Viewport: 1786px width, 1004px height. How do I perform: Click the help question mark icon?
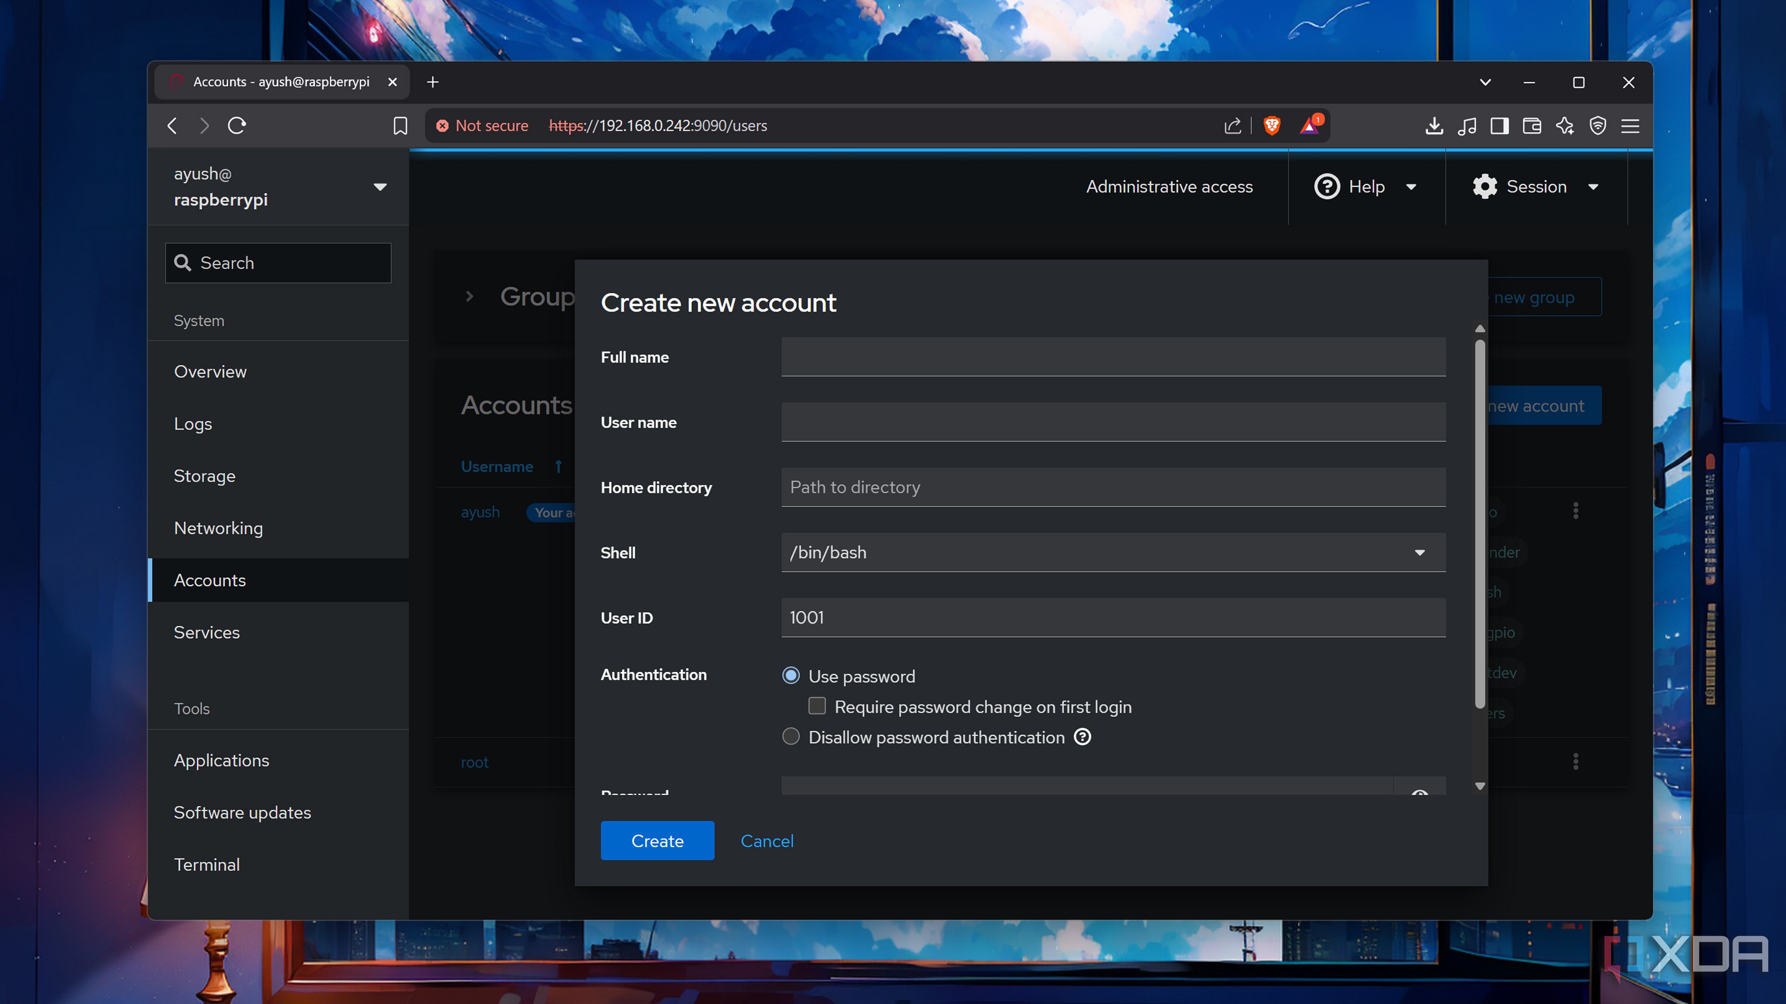pyautogui.click(x=1327, y=186)
